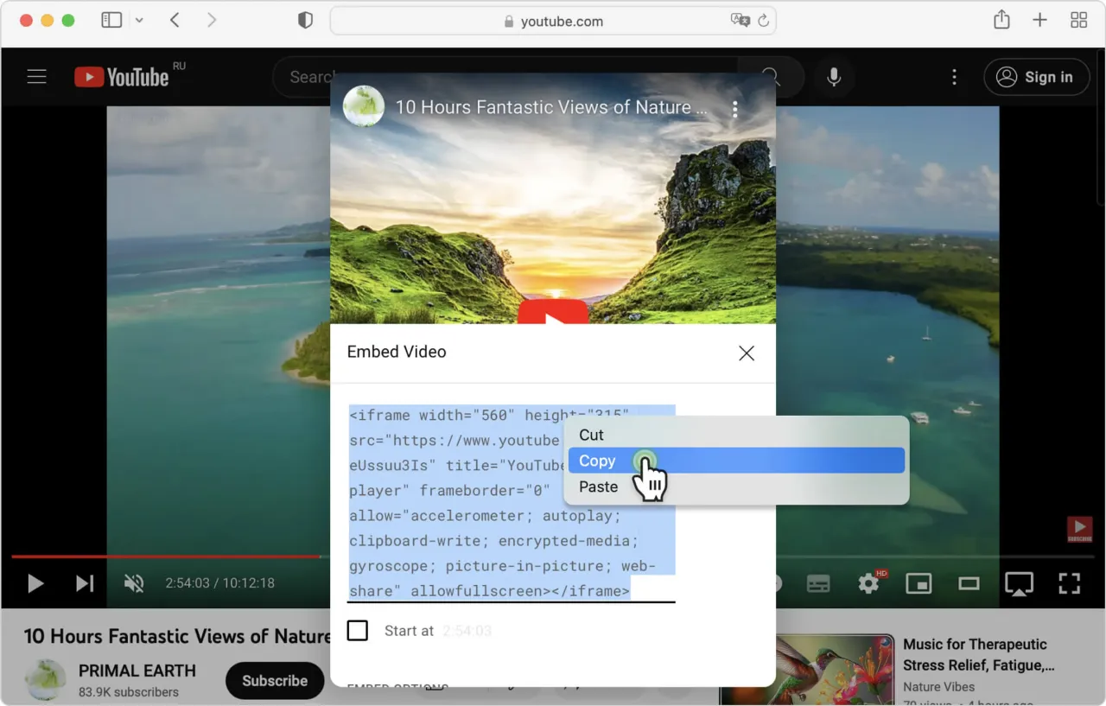The image size is (1106, 706).
Task: Click the Sign in button
Action: pyautogui.click(x=1036, y=76)
